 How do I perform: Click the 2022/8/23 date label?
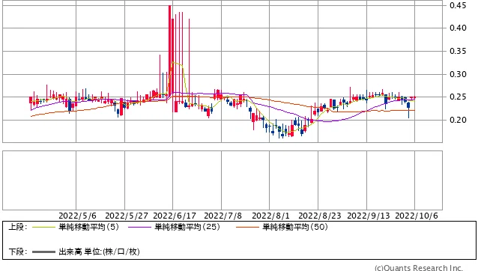[x=319, y=216]
